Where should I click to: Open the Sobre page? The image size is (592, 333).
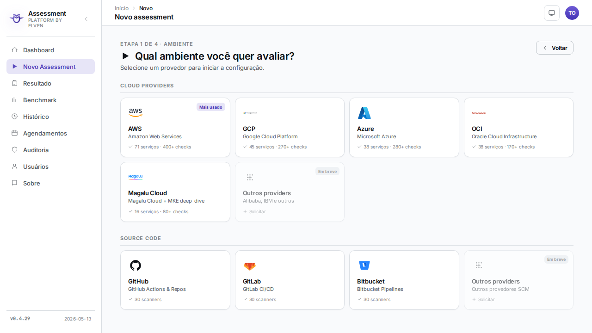coord(51,183)
